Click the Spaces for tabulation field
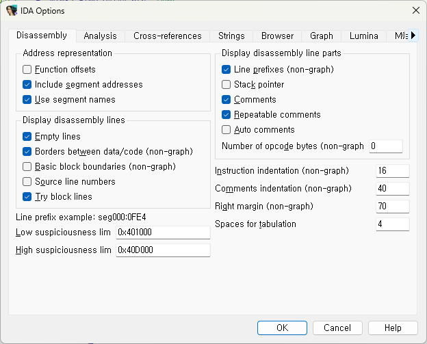This screenshot has width=427, height=344. [x=393, y=224]
